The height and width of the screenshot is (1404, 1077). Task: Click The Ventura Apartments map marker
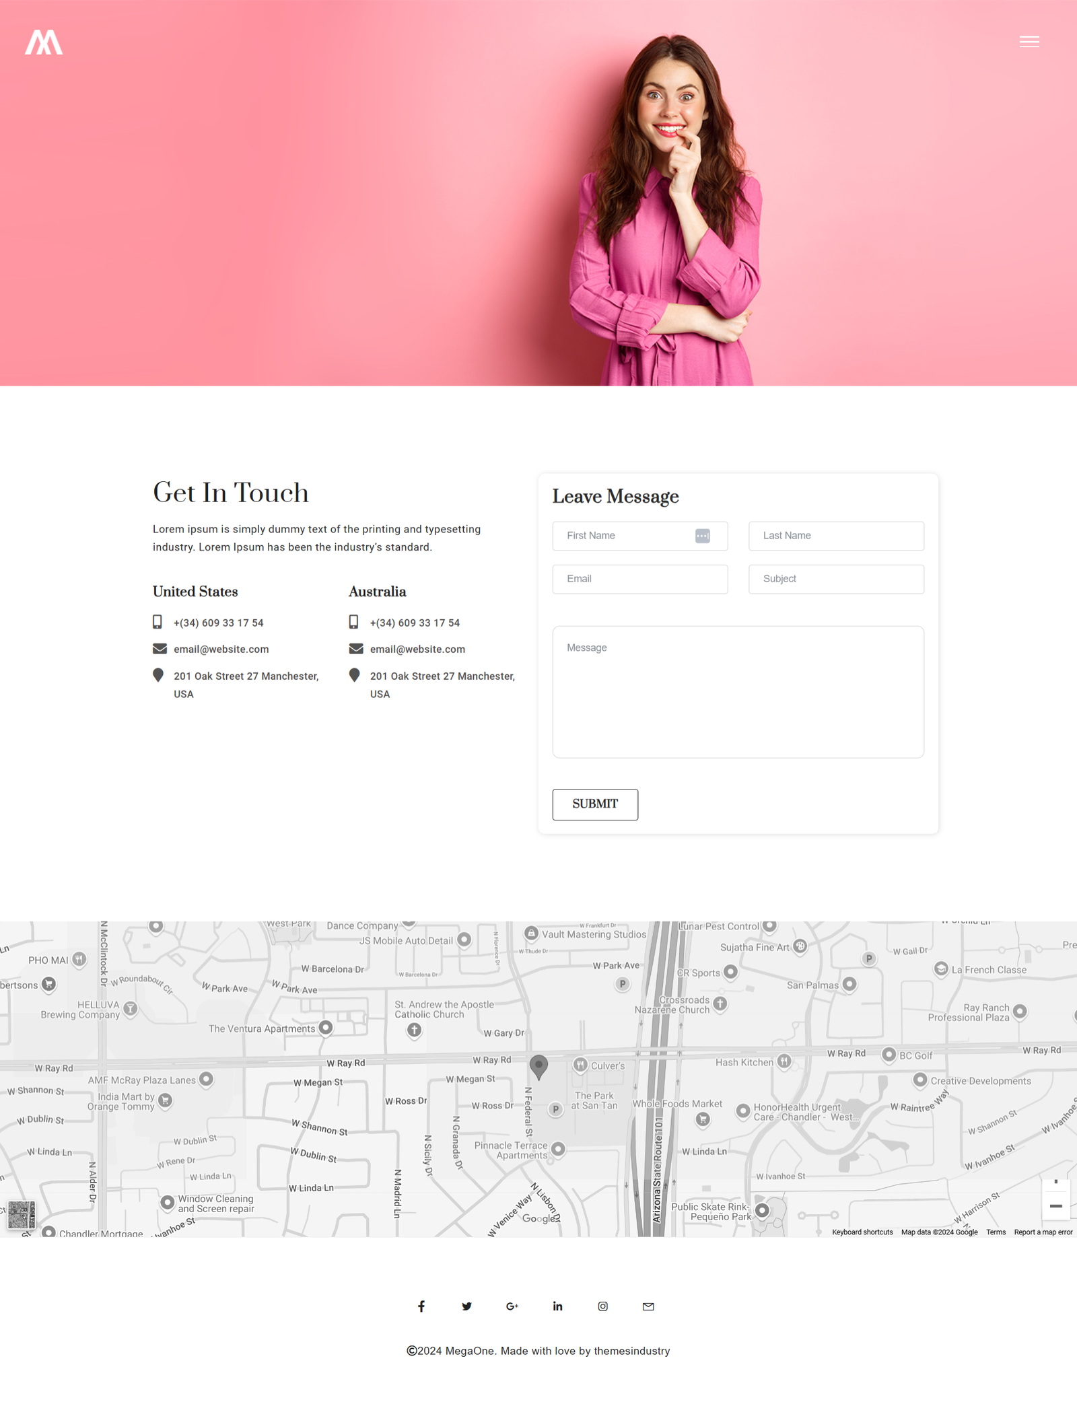point(326,1027)
